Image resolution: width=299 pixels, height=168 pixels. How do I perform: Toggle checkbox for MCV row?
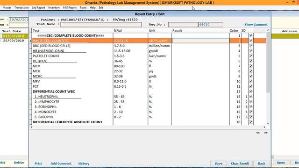point(251,66)
